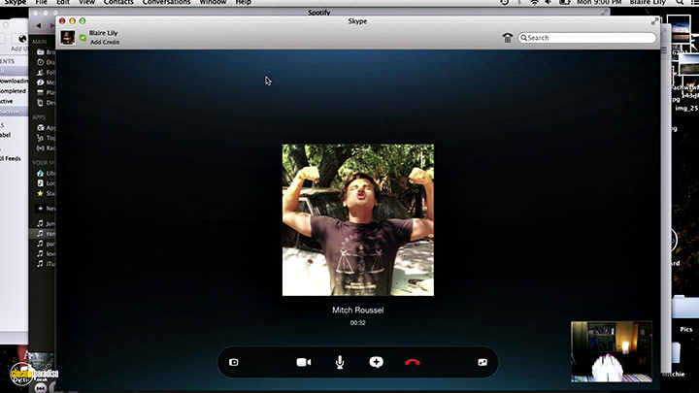This screenshot has height=393, width=699.
Task: Click Mitch Roussel's profile picture
Action: pos(358,219)
